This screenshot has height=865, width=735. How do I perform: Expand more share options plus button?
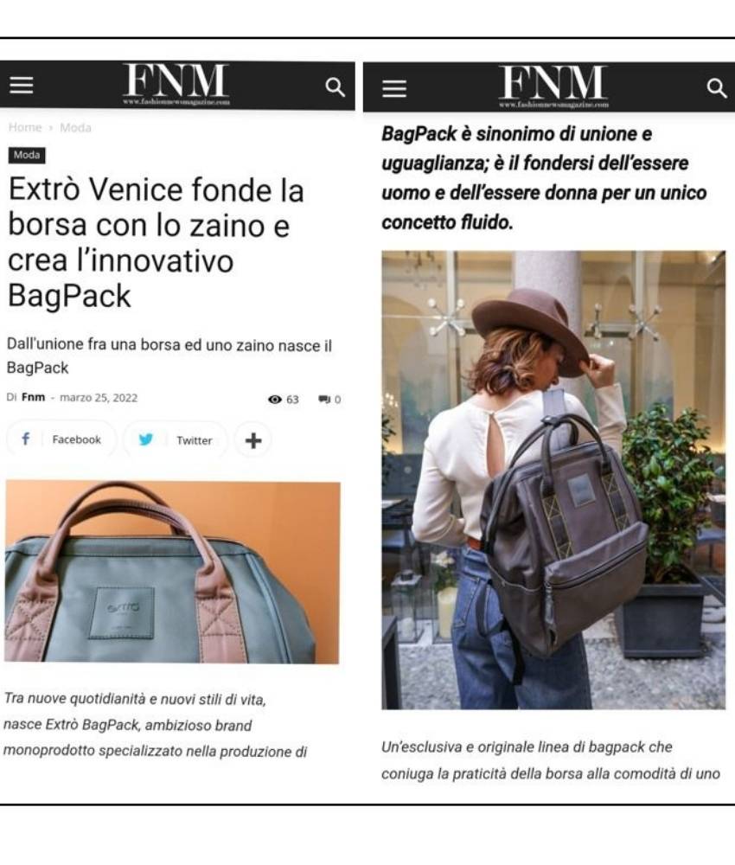coord(253,440)
